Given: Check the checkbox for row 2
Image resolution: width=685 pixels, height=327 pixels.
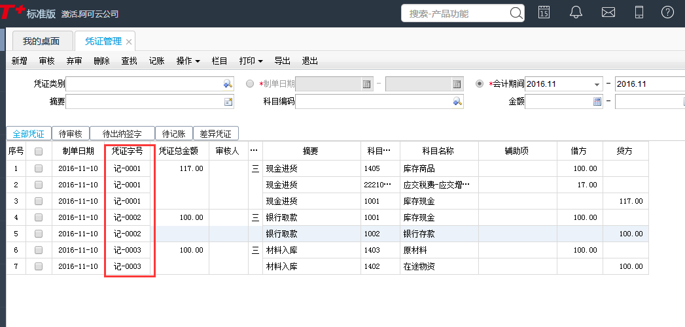Looking at the screenshot, I should click(x=39, y=185).
